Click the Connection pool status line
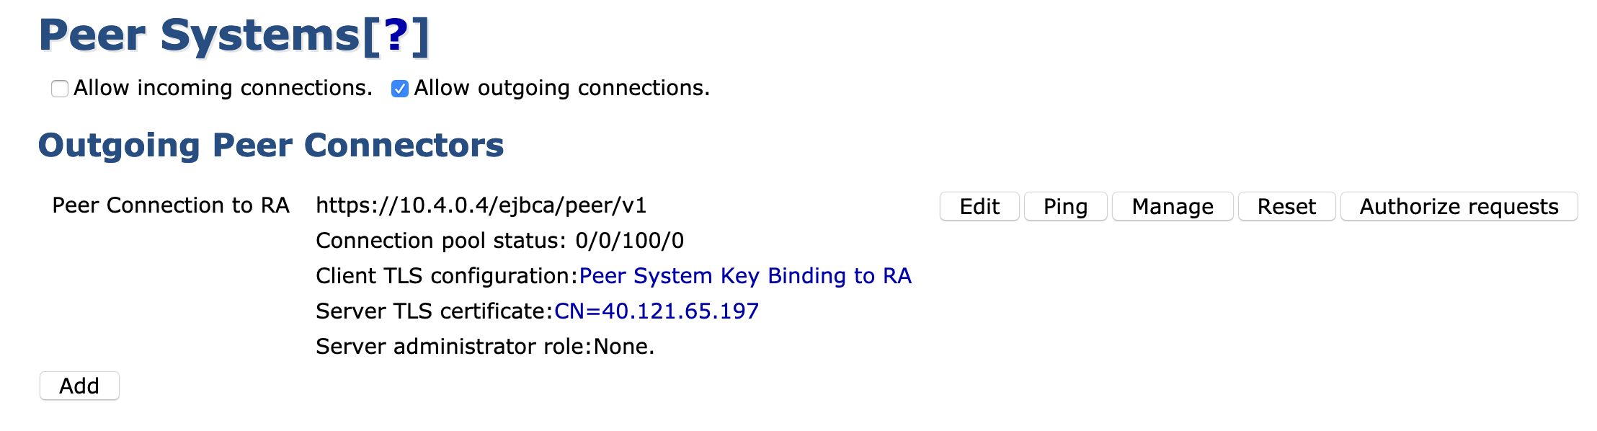 (x=499, y=241)
